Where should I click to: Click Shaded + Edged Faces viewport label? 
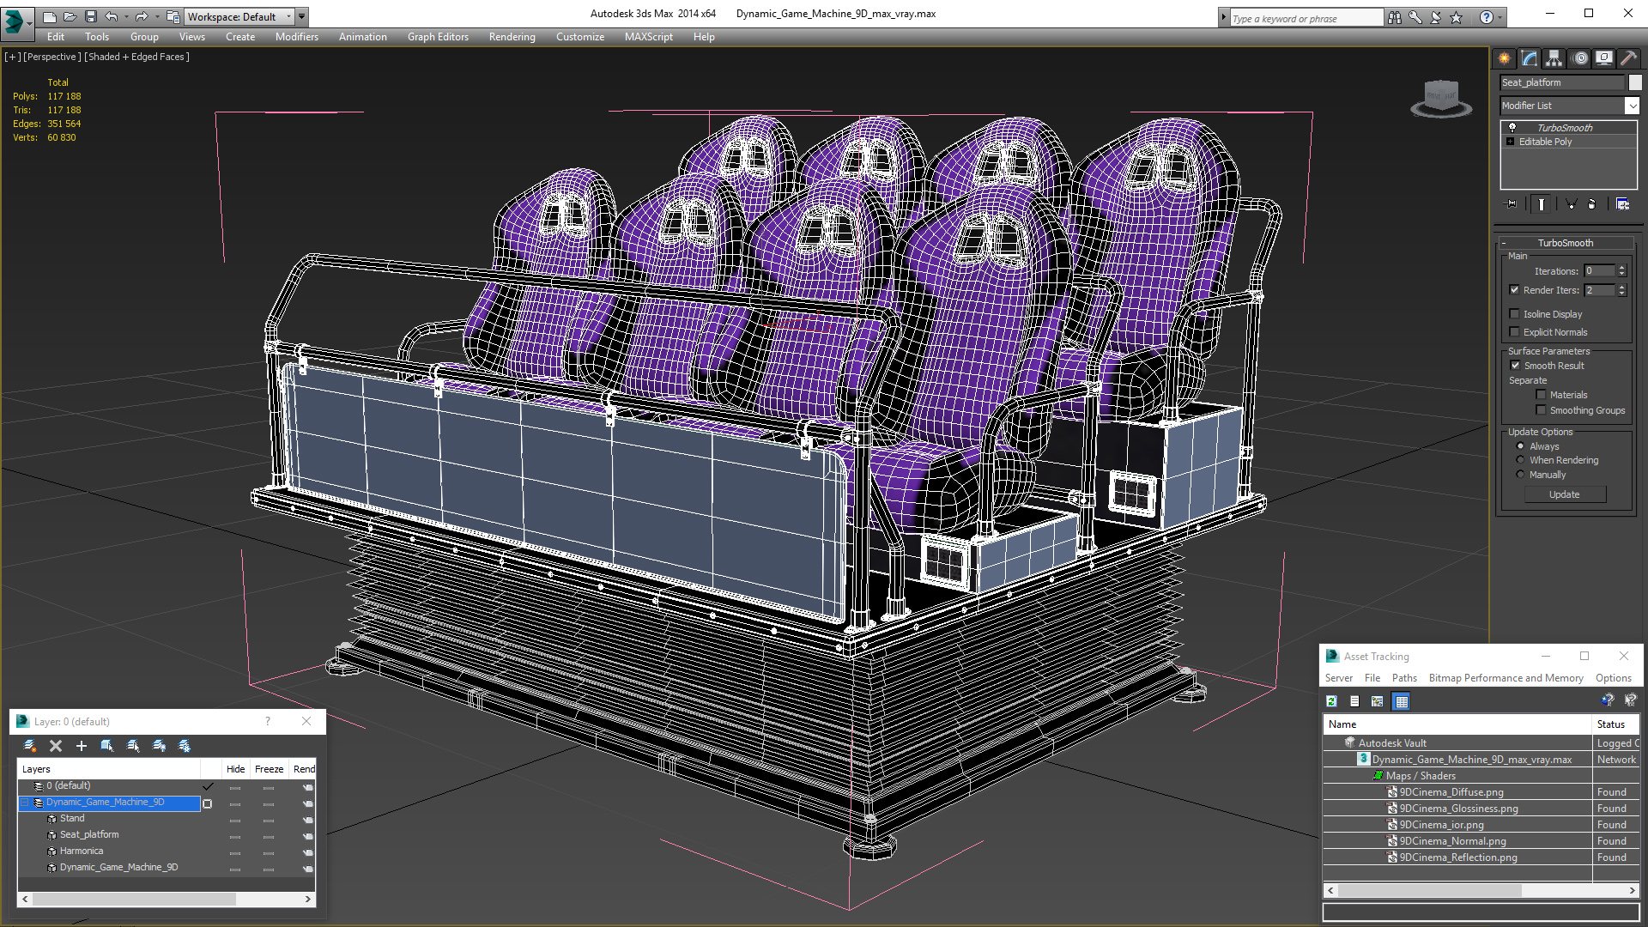coord(136,58)
